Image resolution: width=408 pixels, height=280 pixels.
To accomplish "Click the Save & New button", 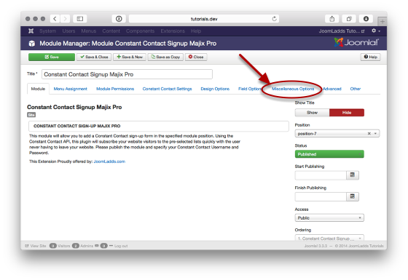I will pyautogui.click(x=130, y=57).
